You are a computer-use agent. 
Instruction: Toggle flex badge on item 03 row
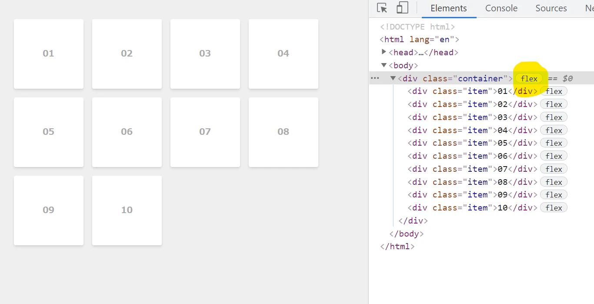click(x=554, y=117)
